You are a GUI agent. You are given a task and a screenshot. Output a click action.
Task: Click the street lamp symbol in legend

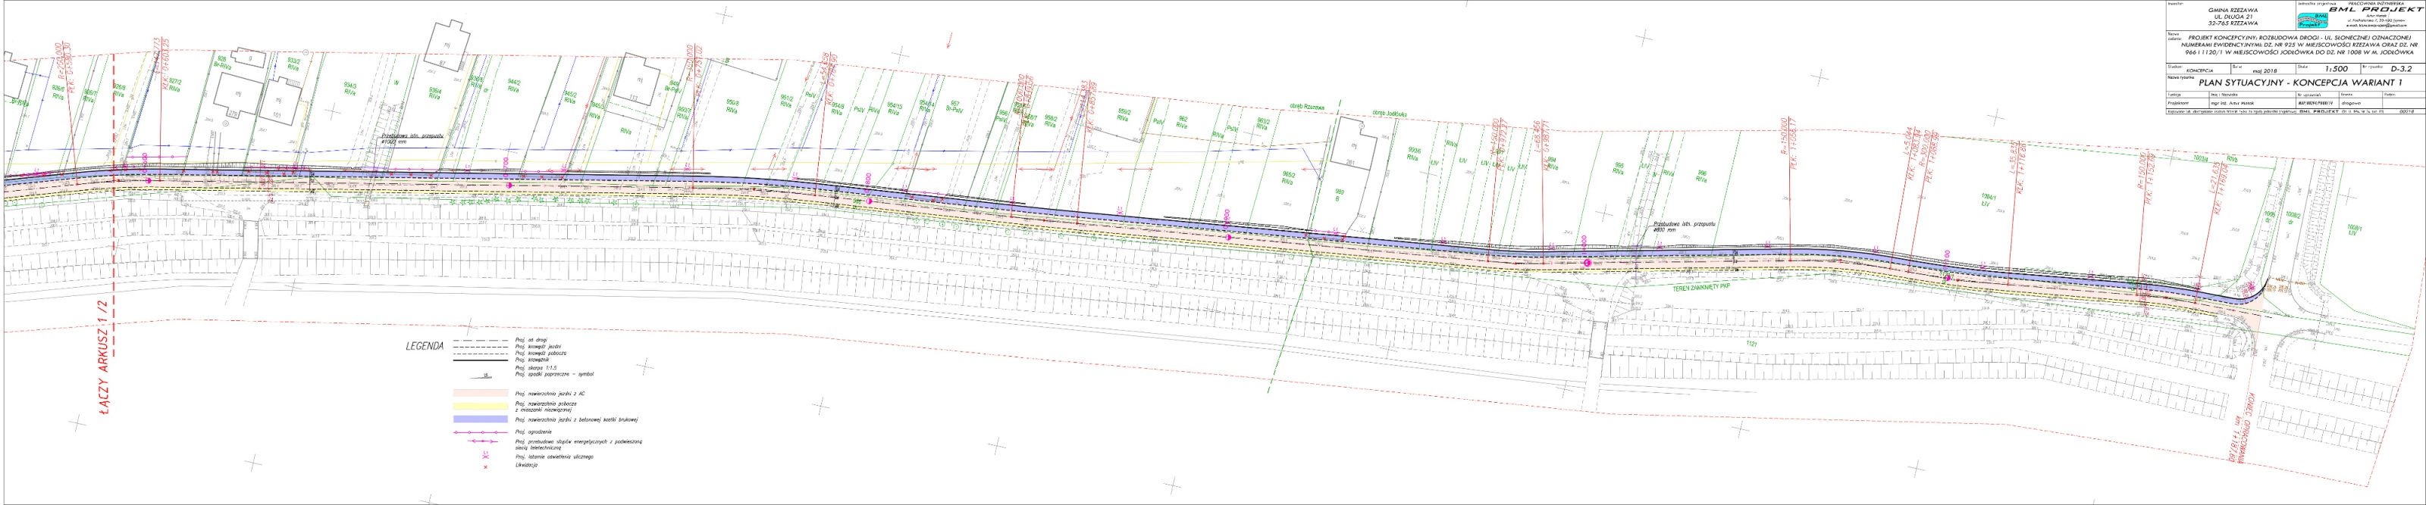[486, 456]
